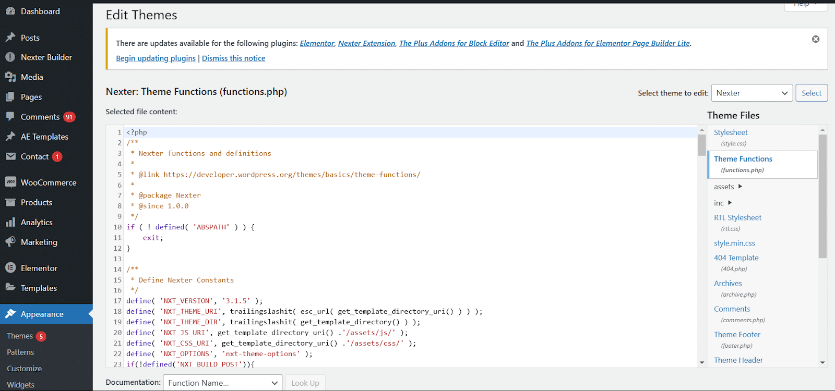Click the WooCommerce logo icon
This screenshot has height=391, width=835.
[10, 182]
